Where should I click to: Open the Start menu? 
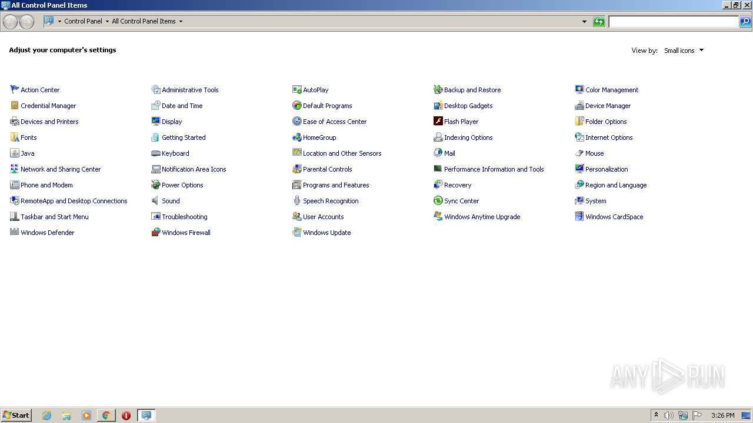[x=16, y=415]
